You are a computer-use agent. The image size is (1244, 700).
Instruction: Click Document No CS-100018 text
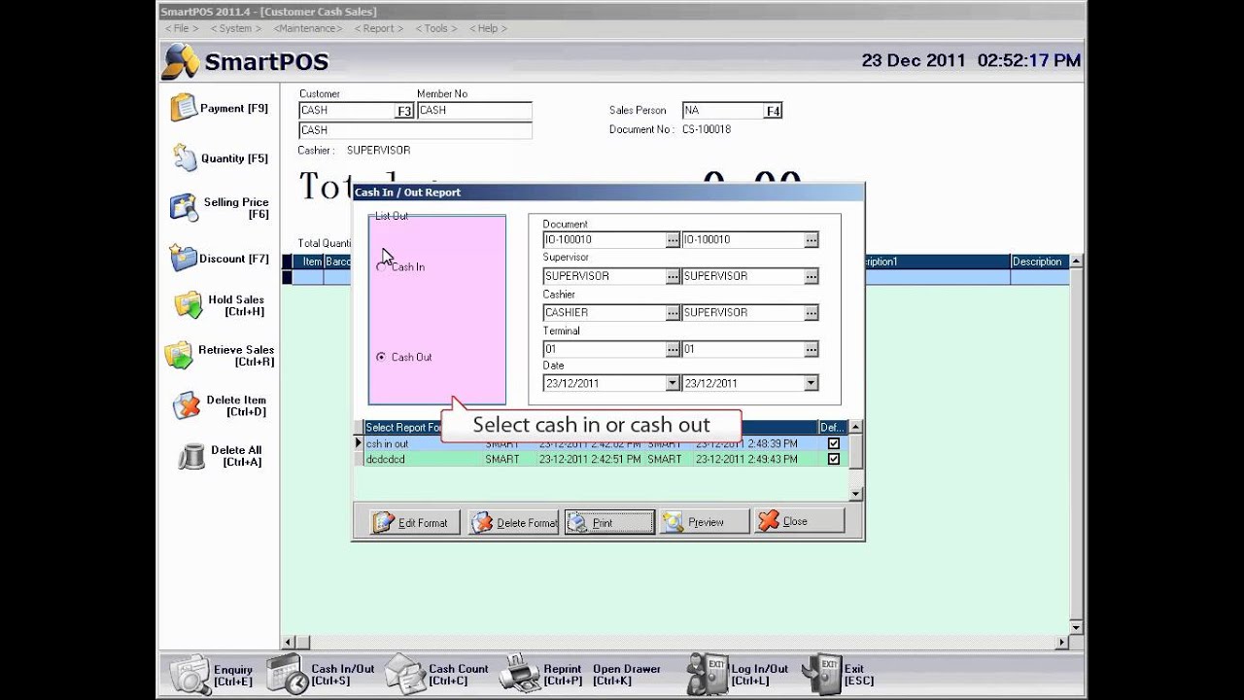coord(707,129)
